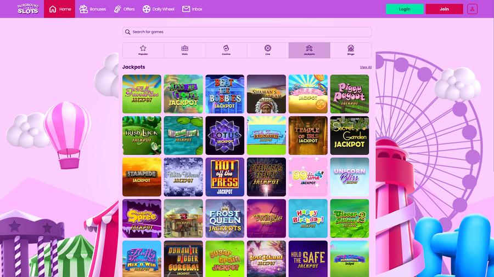Open the Inbox
494x277 pixels.
192,9
